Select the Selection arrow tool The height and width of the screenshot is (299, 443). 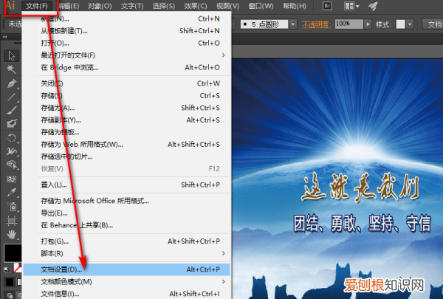(x=12, y=55)
